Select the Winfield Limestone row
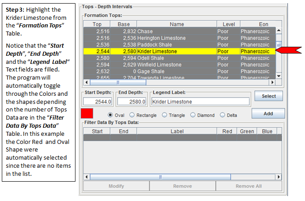This screenshot has height=201, width=305. point(180,65)
